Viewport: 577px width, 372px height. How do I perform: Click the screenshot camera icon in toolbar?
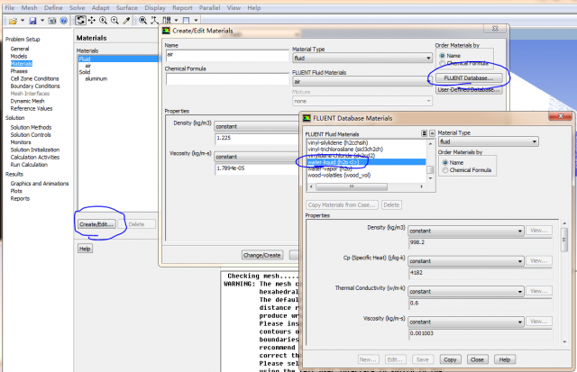click(50, 20)
